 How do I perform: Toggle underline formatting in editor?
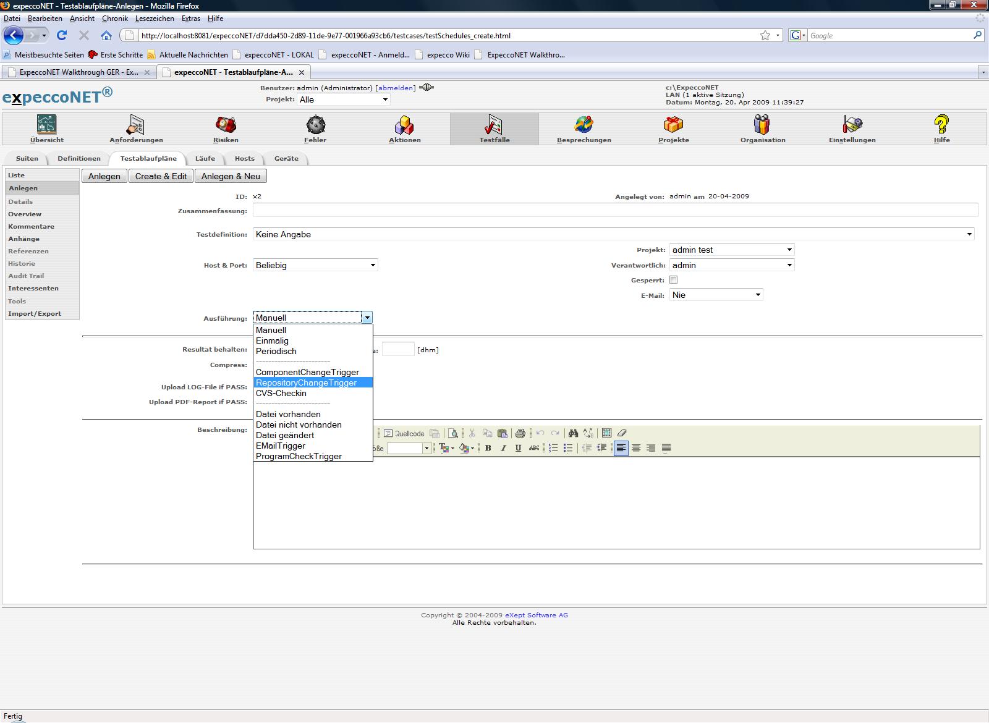518,448
